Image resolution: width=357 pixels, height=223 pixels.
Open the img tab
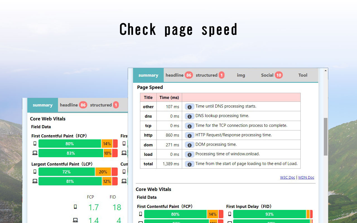click(x=241, y=75)
